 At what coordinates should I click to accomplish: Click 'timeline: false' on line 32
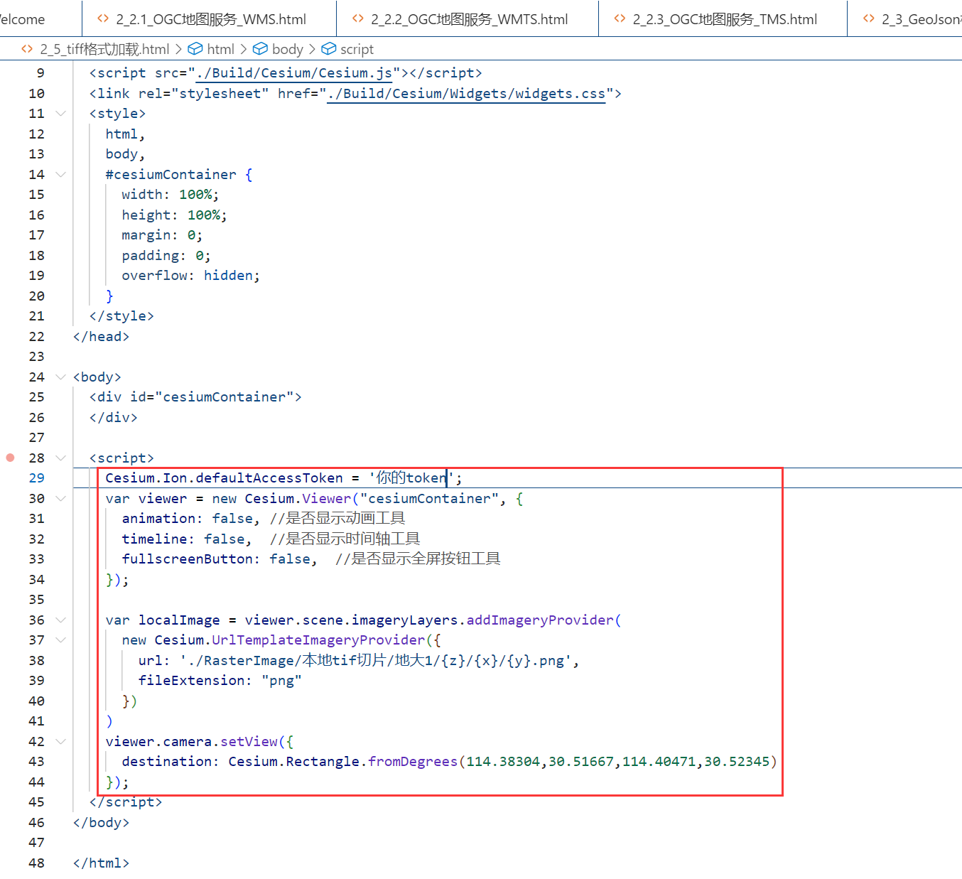coord(183,539)
